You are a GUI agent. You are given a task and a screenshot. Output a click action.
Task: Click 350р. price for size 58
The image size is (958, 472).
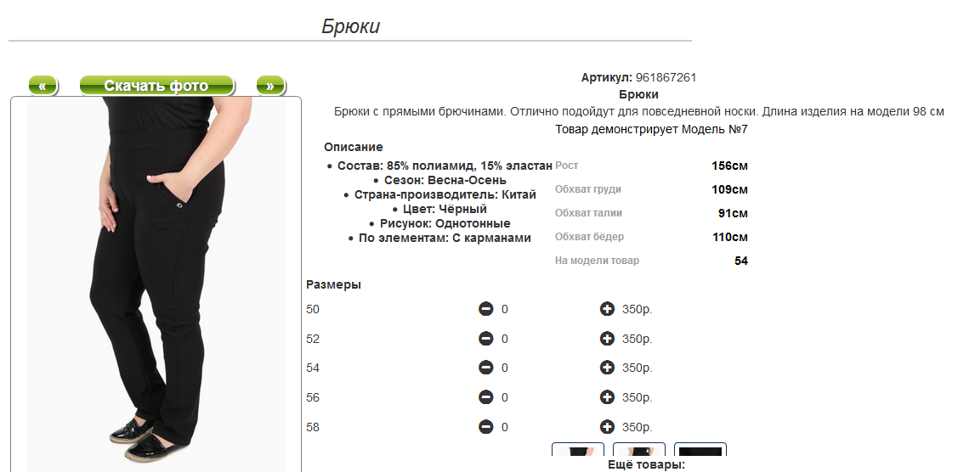[638, 427]
